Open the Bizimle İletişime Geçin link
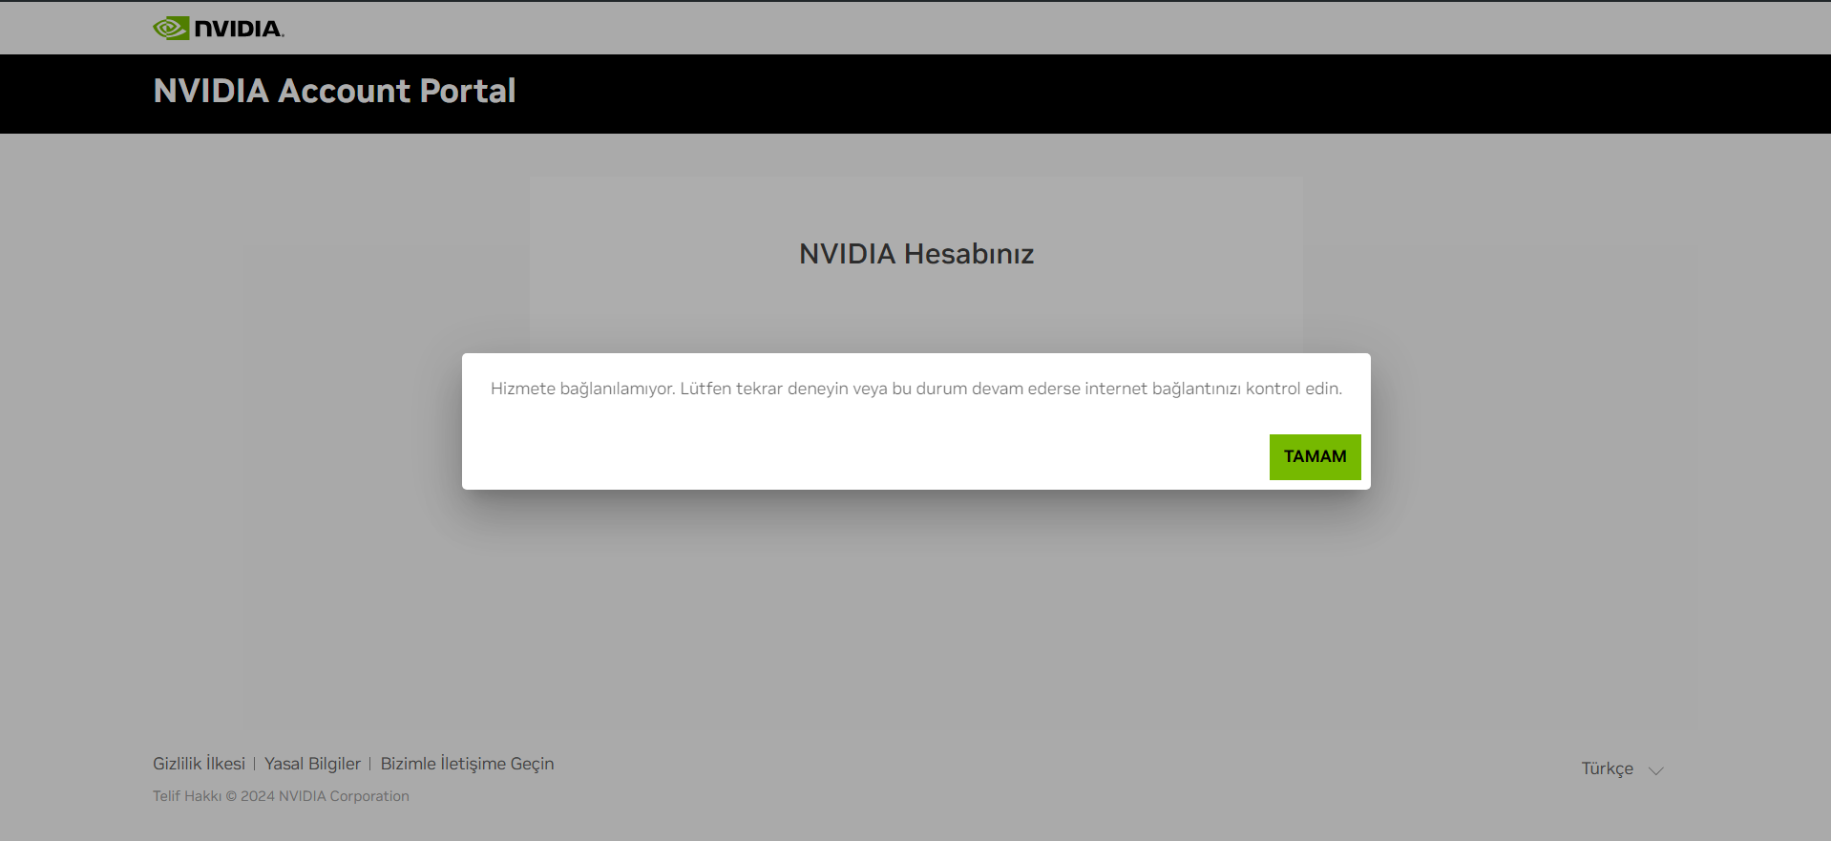 point(467,764)
